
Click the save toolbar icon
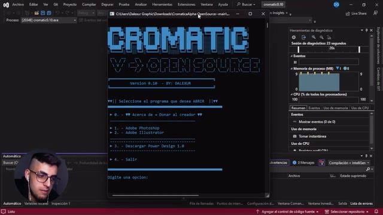pyautogui.click(x=42, y=13)
